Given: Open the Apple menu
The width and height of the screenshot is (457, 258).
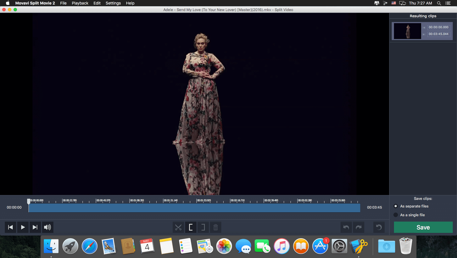Looking at the screenshot, I should [x=8, y=3].
